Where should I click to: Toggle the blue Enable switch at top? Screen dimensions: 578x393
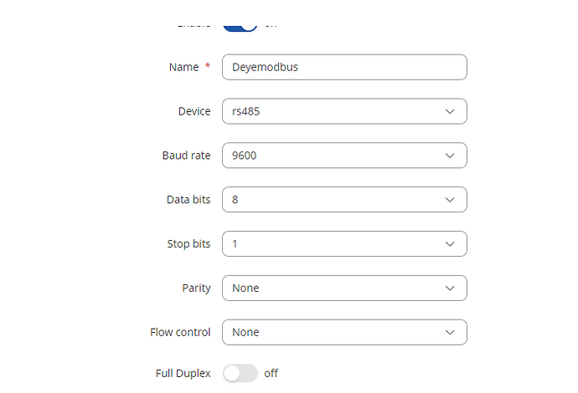240,27
